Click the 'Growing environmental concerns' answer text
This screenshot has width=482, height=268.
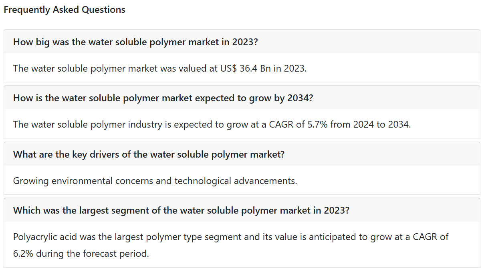155,181
